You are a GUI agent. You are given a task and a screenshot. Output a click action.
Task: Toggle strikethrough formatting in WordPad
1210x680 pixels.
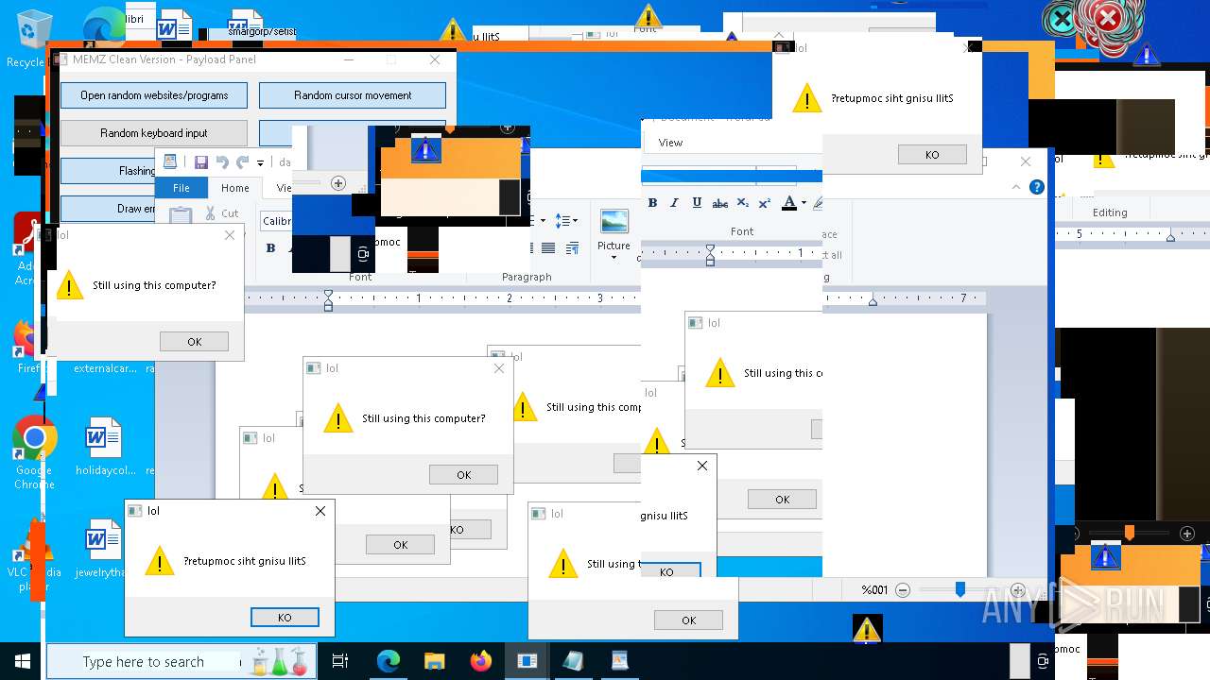coord(719,202)
